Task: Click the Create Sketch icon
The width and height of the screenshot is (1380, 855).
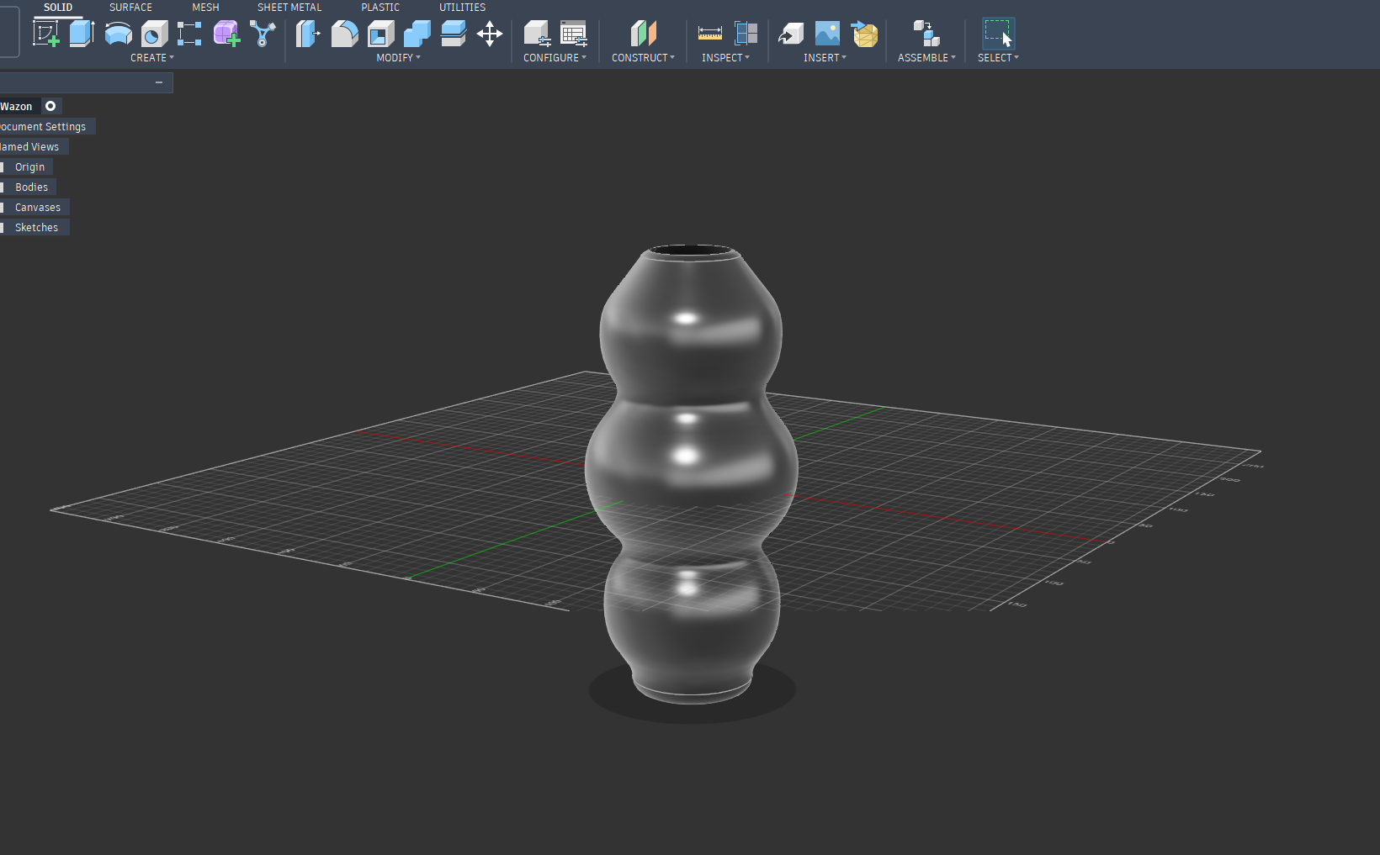Action: pos(45,34)
